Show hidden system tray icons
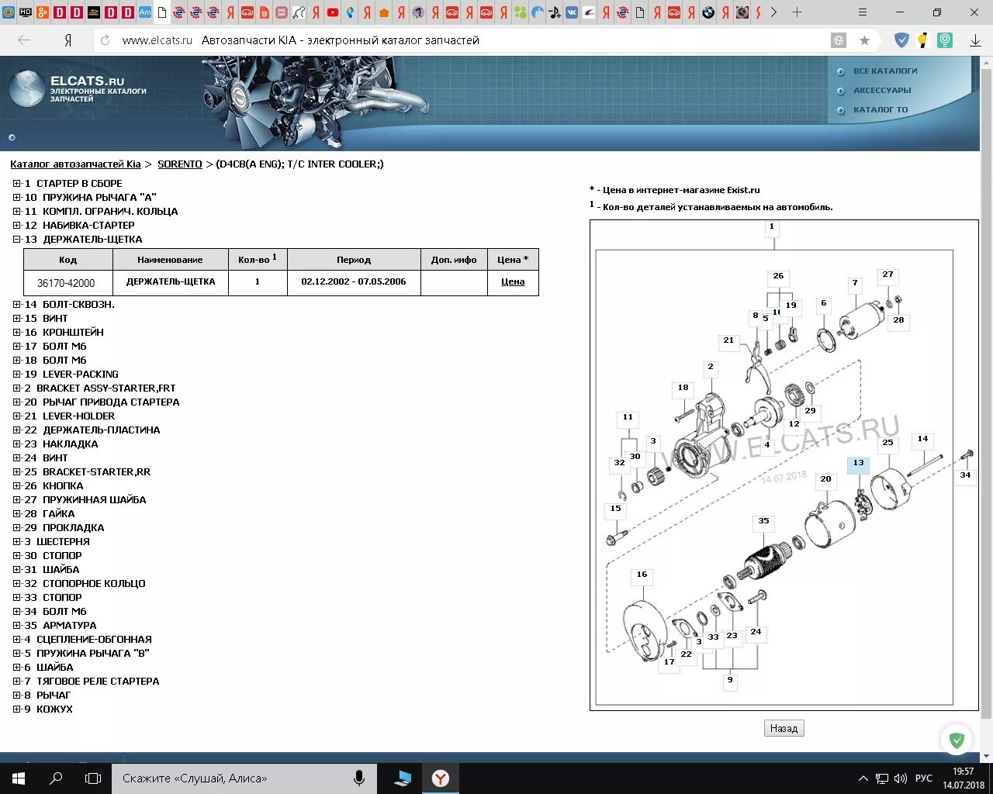The width and height of the screenshot is (993, 794). tap(863, 778)
